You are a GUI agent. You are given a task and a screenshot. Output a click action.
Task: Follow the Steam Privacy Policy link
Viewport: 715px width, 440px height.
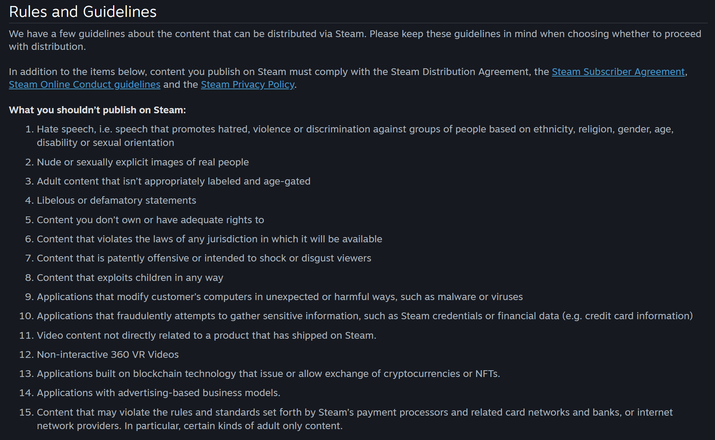click(x=248, y=84)
